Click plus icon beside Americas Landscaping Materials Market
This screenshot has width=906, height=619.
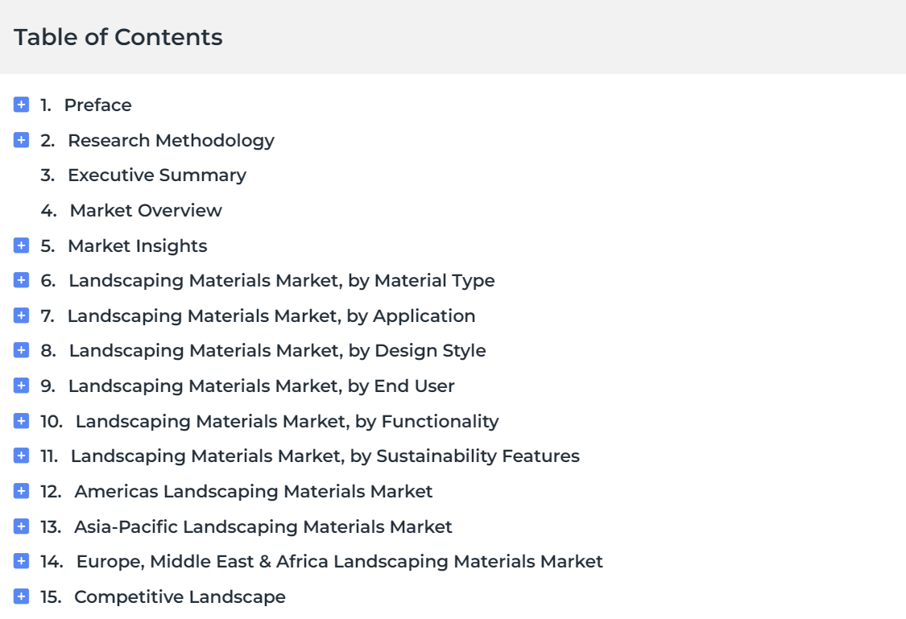pos(22,491)
